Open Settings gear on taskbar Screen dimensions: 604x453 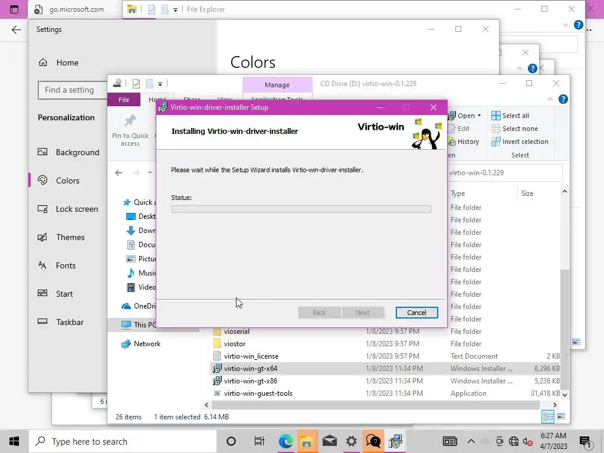(x=352, y=441)
